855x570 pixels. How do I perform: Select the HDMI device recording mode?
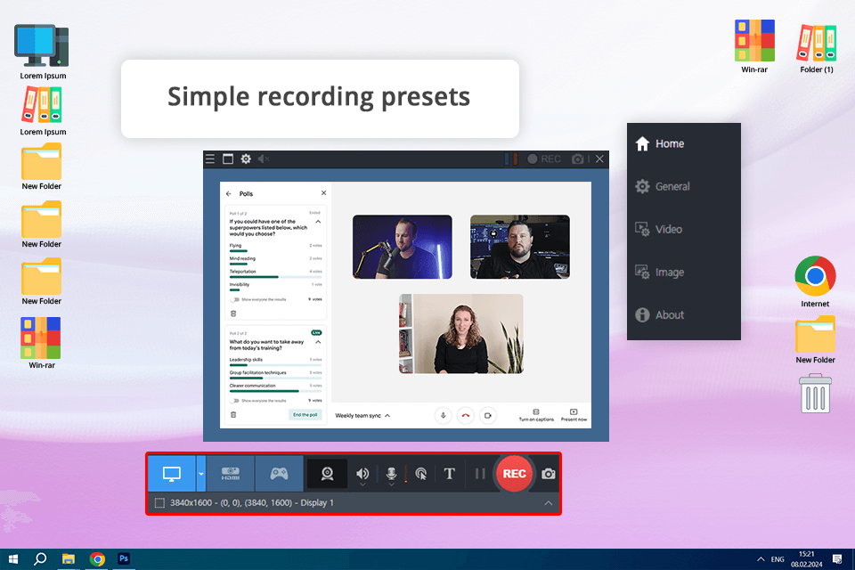click(230, 474)
